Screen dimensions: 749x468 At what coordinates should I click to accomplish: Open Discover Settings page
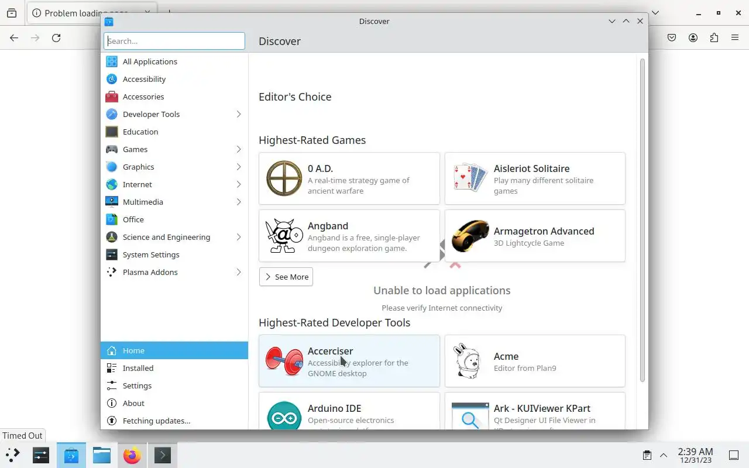tap(174, 386)
